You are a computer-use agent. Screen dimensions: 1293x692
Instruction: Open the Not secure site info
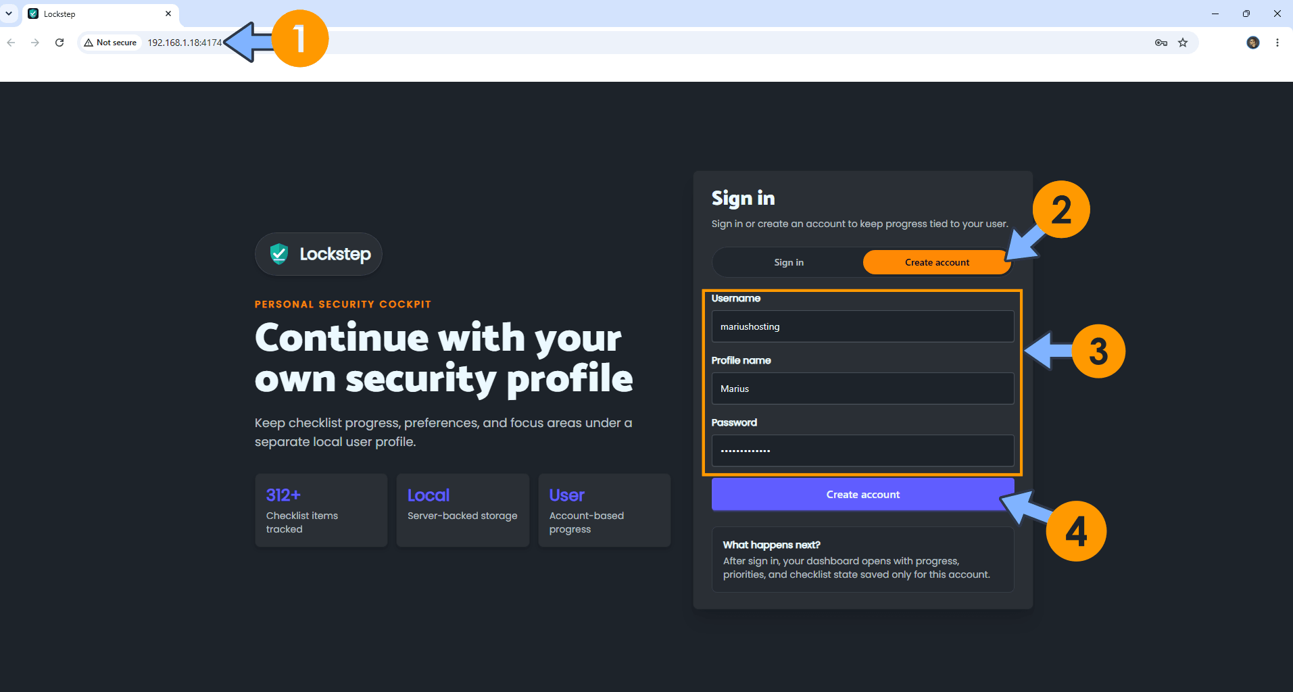click(x=110, y=43)
